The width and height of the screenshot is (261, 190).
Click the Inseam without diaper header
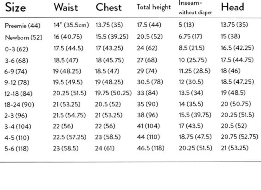point(195,8)
